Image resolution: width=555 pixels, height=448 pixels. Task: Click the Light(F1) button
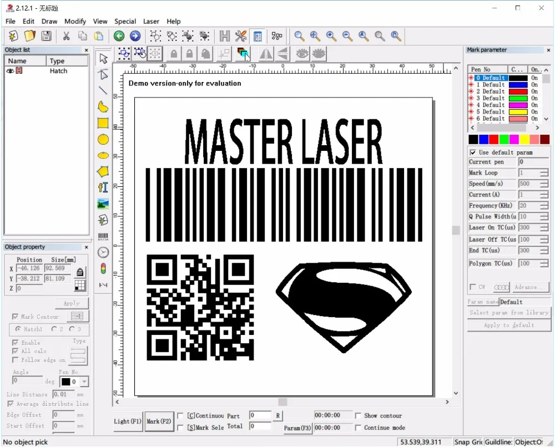click(x=128, y=421)
